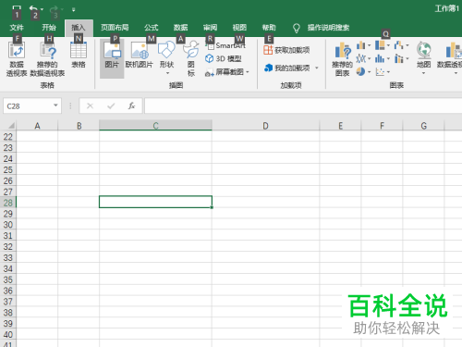Confirm entry with the checkmark button
The image size is (462, 347).
pos(111,106)
